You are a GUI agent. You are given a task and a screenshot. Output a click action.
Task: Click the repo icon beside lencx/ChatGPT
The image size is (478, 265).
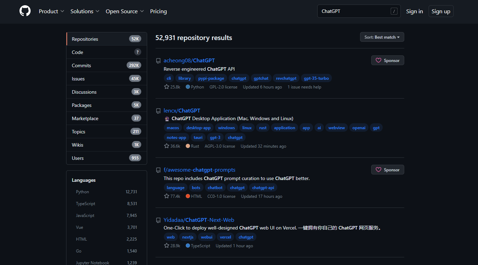pos(158,111)
